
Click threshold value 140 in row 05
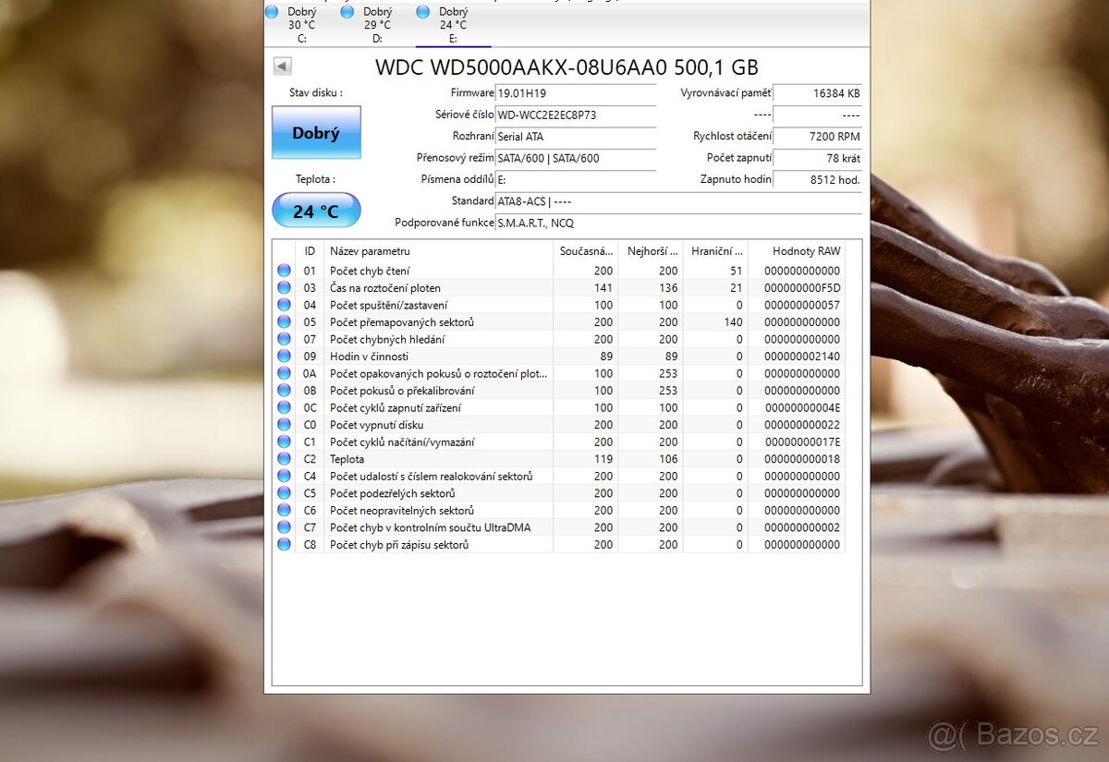point(733,322)
